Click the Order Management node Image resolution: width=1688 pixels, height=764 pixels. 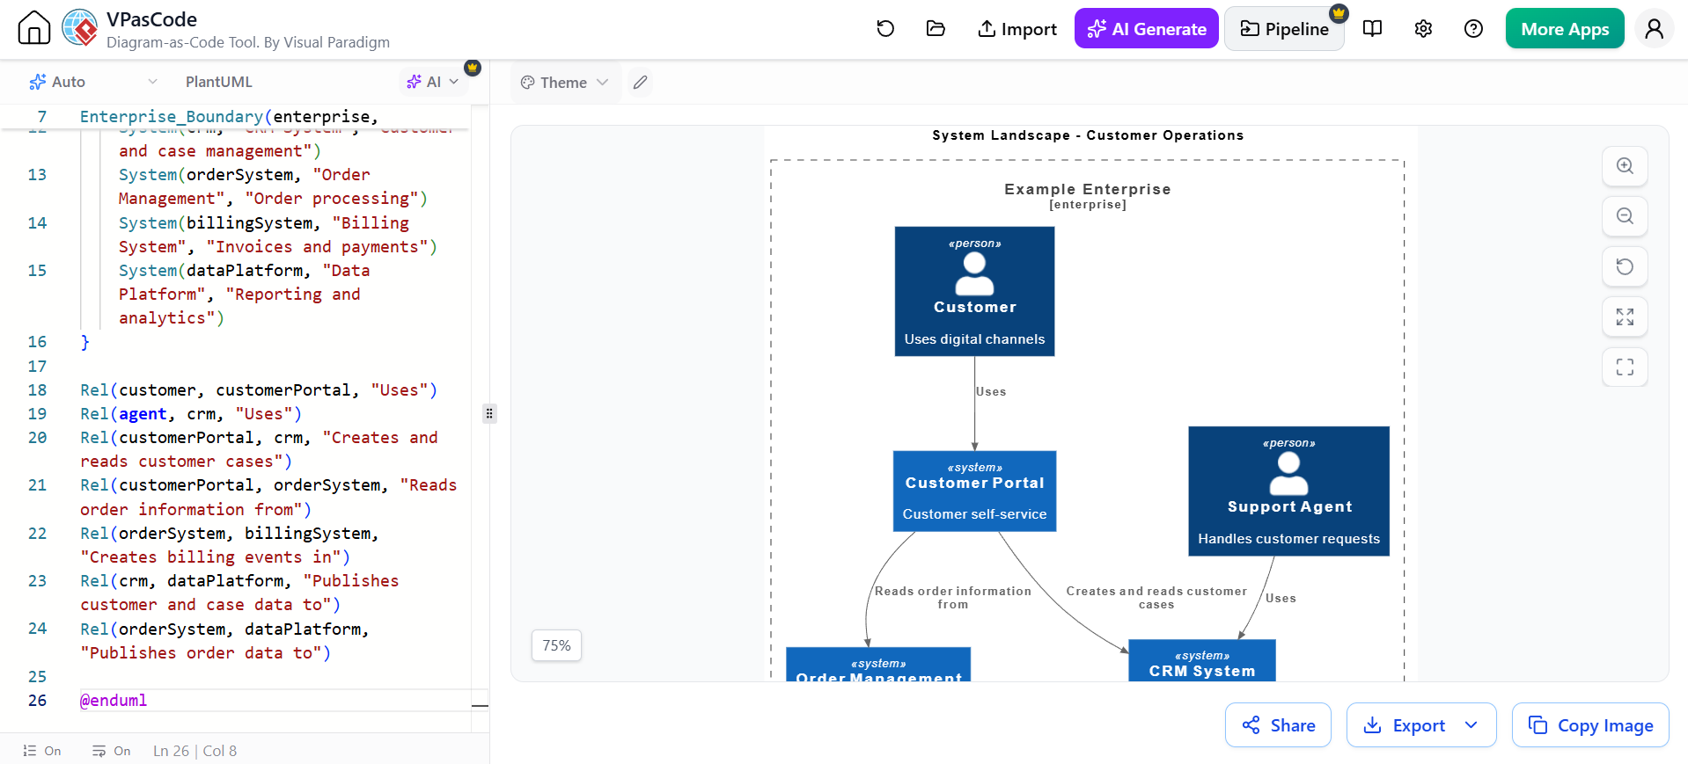[878, 665]
